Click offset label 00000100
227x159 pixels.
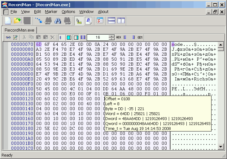[22, 89]
